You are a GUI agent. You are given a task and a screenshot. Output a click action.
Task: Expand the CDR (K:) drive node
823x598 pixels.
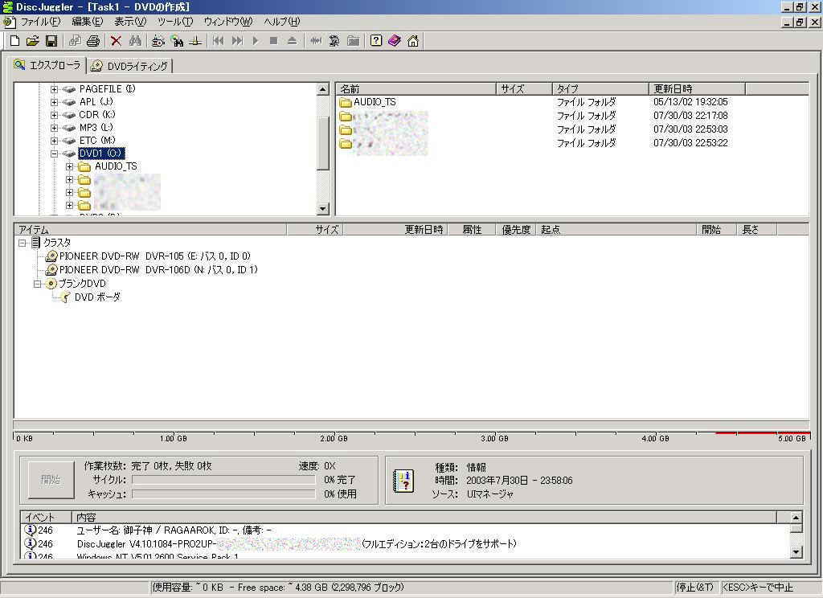point(54,115)
